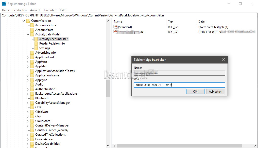Click the F94B0E38-0E78-9 data cell
The height and width of the screenshot is (148, 258).
point(227,32)
